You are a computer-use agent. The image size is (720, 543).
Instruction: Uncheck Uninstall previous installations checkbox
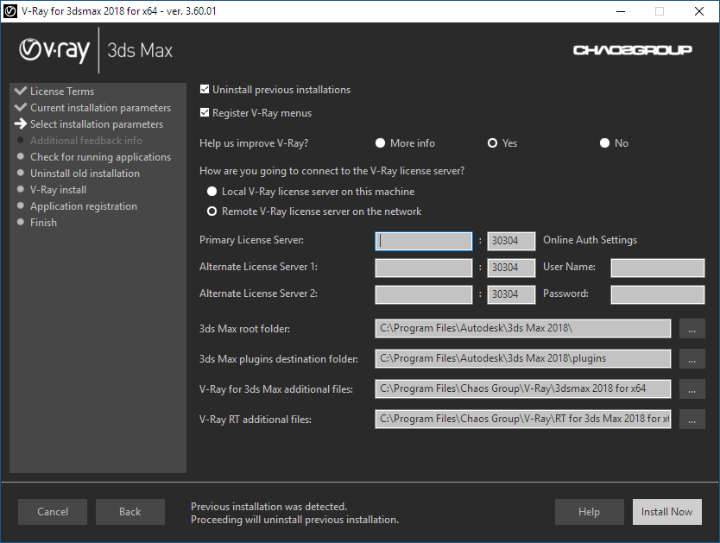click(x=205, y=89)
